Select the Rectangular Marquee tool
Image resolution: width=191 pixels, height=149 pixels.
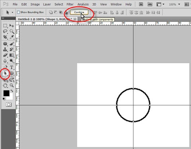pos(5,25)
